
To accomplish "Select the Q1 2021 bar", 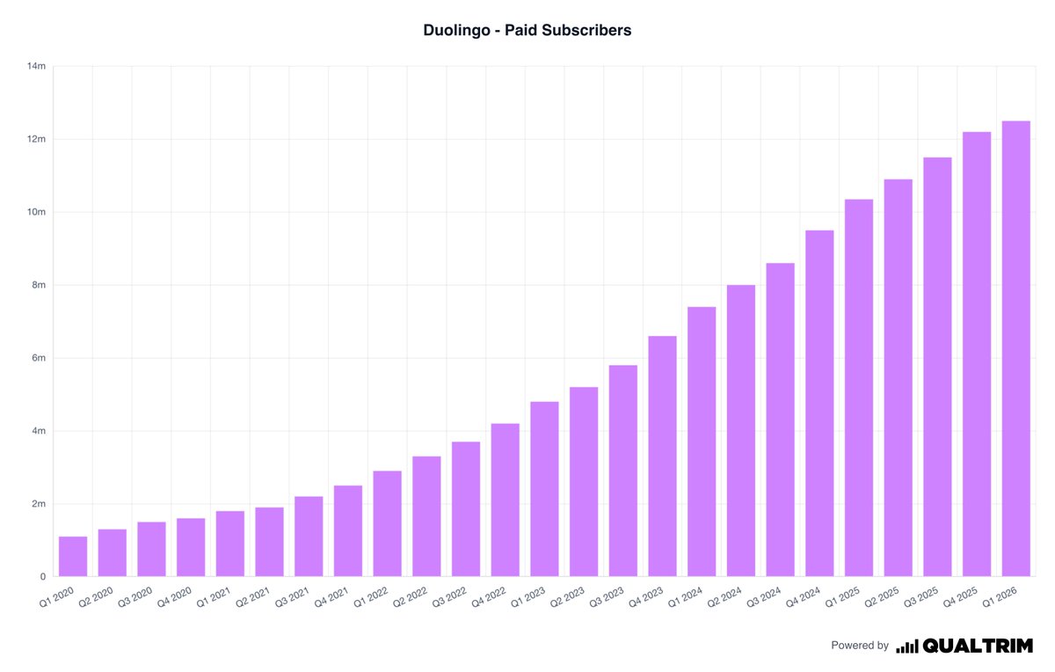I will 230,544.
